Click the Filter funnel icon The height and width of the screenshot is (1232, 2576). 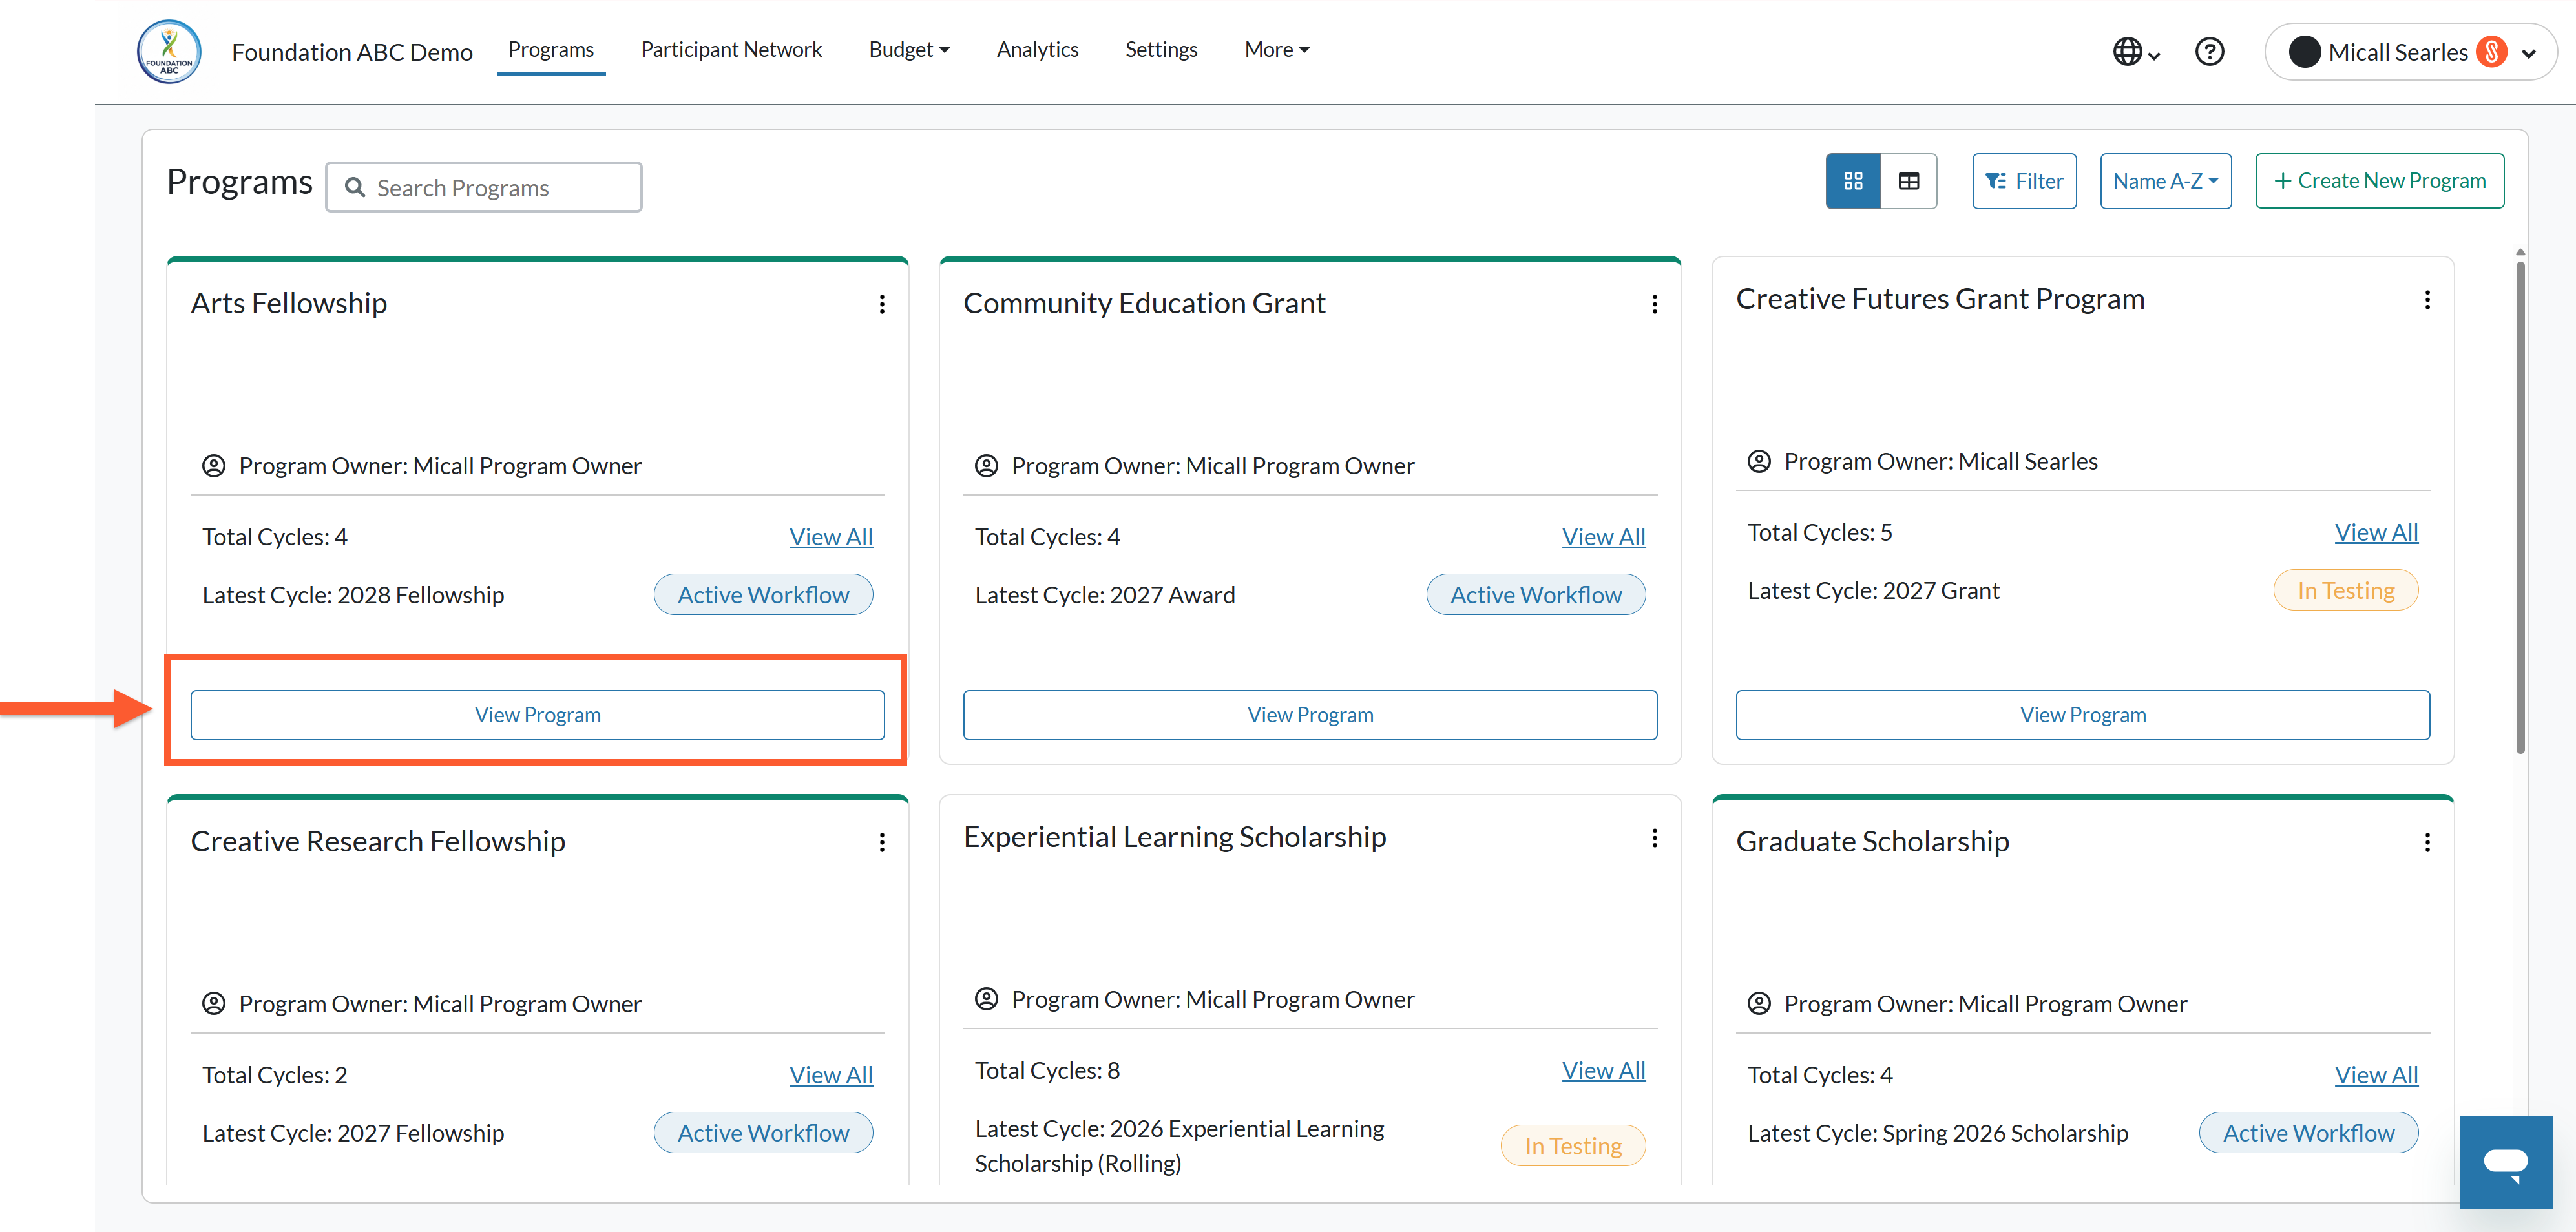(1996, 181)
